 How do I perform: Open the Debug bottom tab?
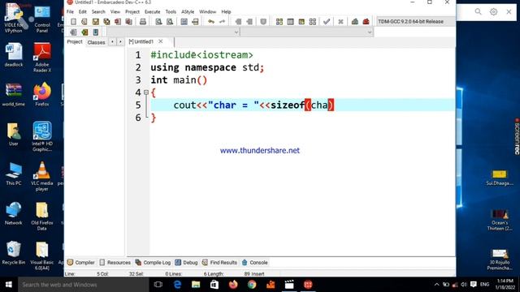tap(186, 263)
